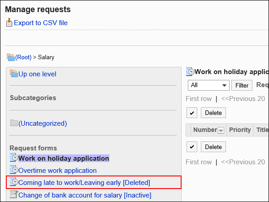Click the gray Uncategorized folder icon
Screen dimensions: 269x202
pyautogui.click(x=14, y=123)
